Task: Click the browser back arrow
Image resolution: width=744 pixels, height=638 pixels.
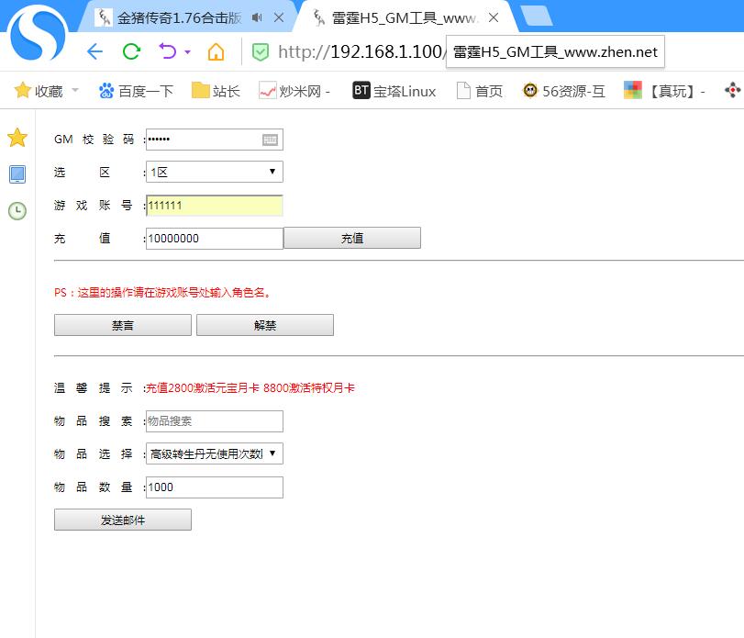Action: point(94,51)
